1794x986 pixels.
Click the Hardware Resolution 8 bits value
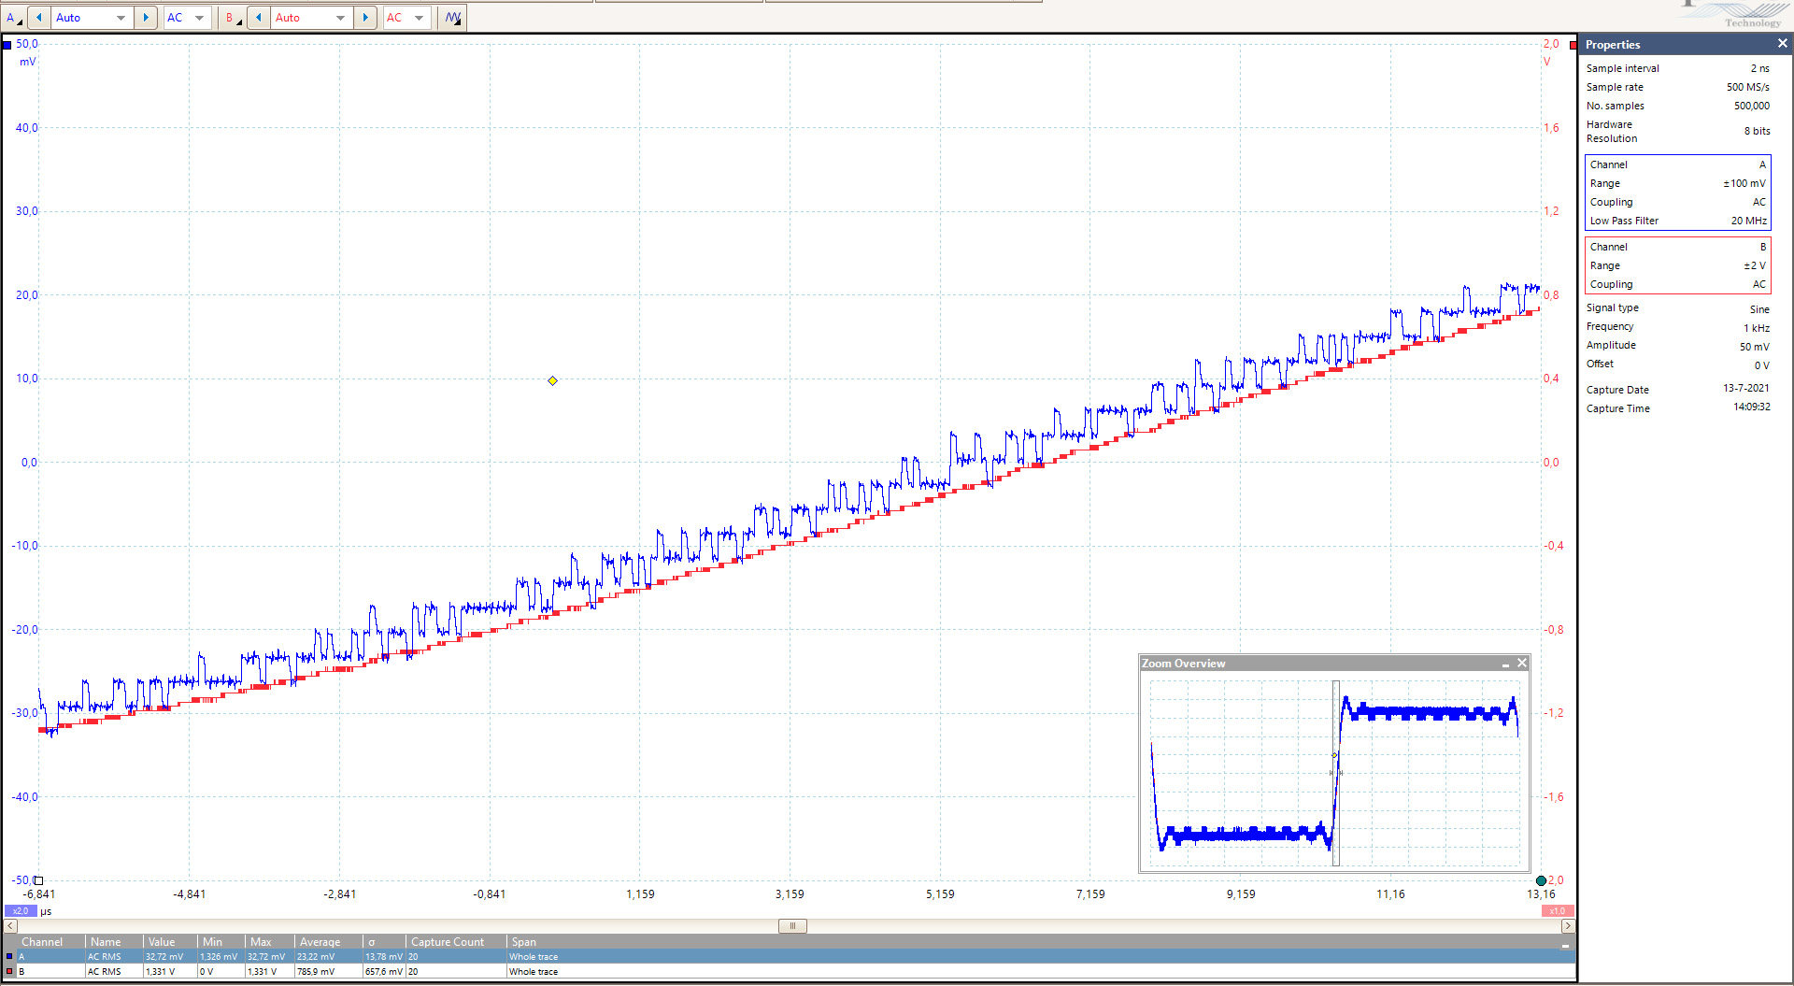pos(1757,131)
